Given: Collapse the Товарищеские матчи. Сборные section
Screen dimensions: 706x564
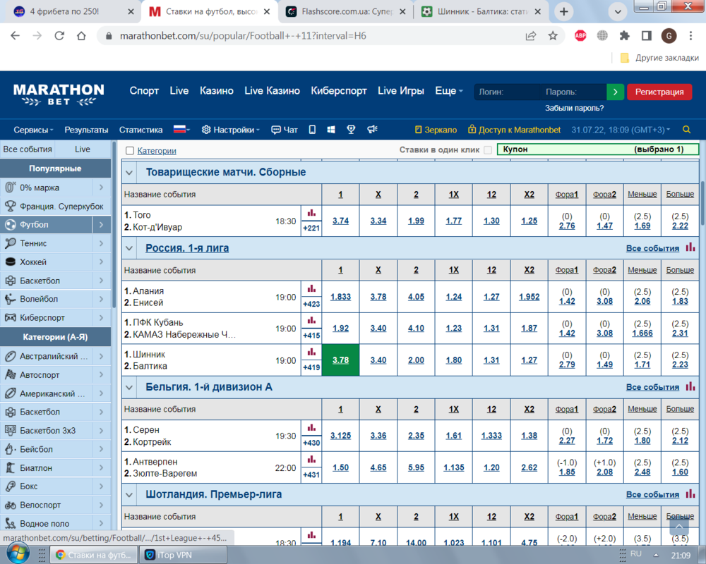Looking at the screenshot, I should (129, 172).
